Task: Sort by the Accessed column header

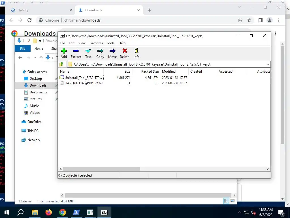Action: (231, 71)
